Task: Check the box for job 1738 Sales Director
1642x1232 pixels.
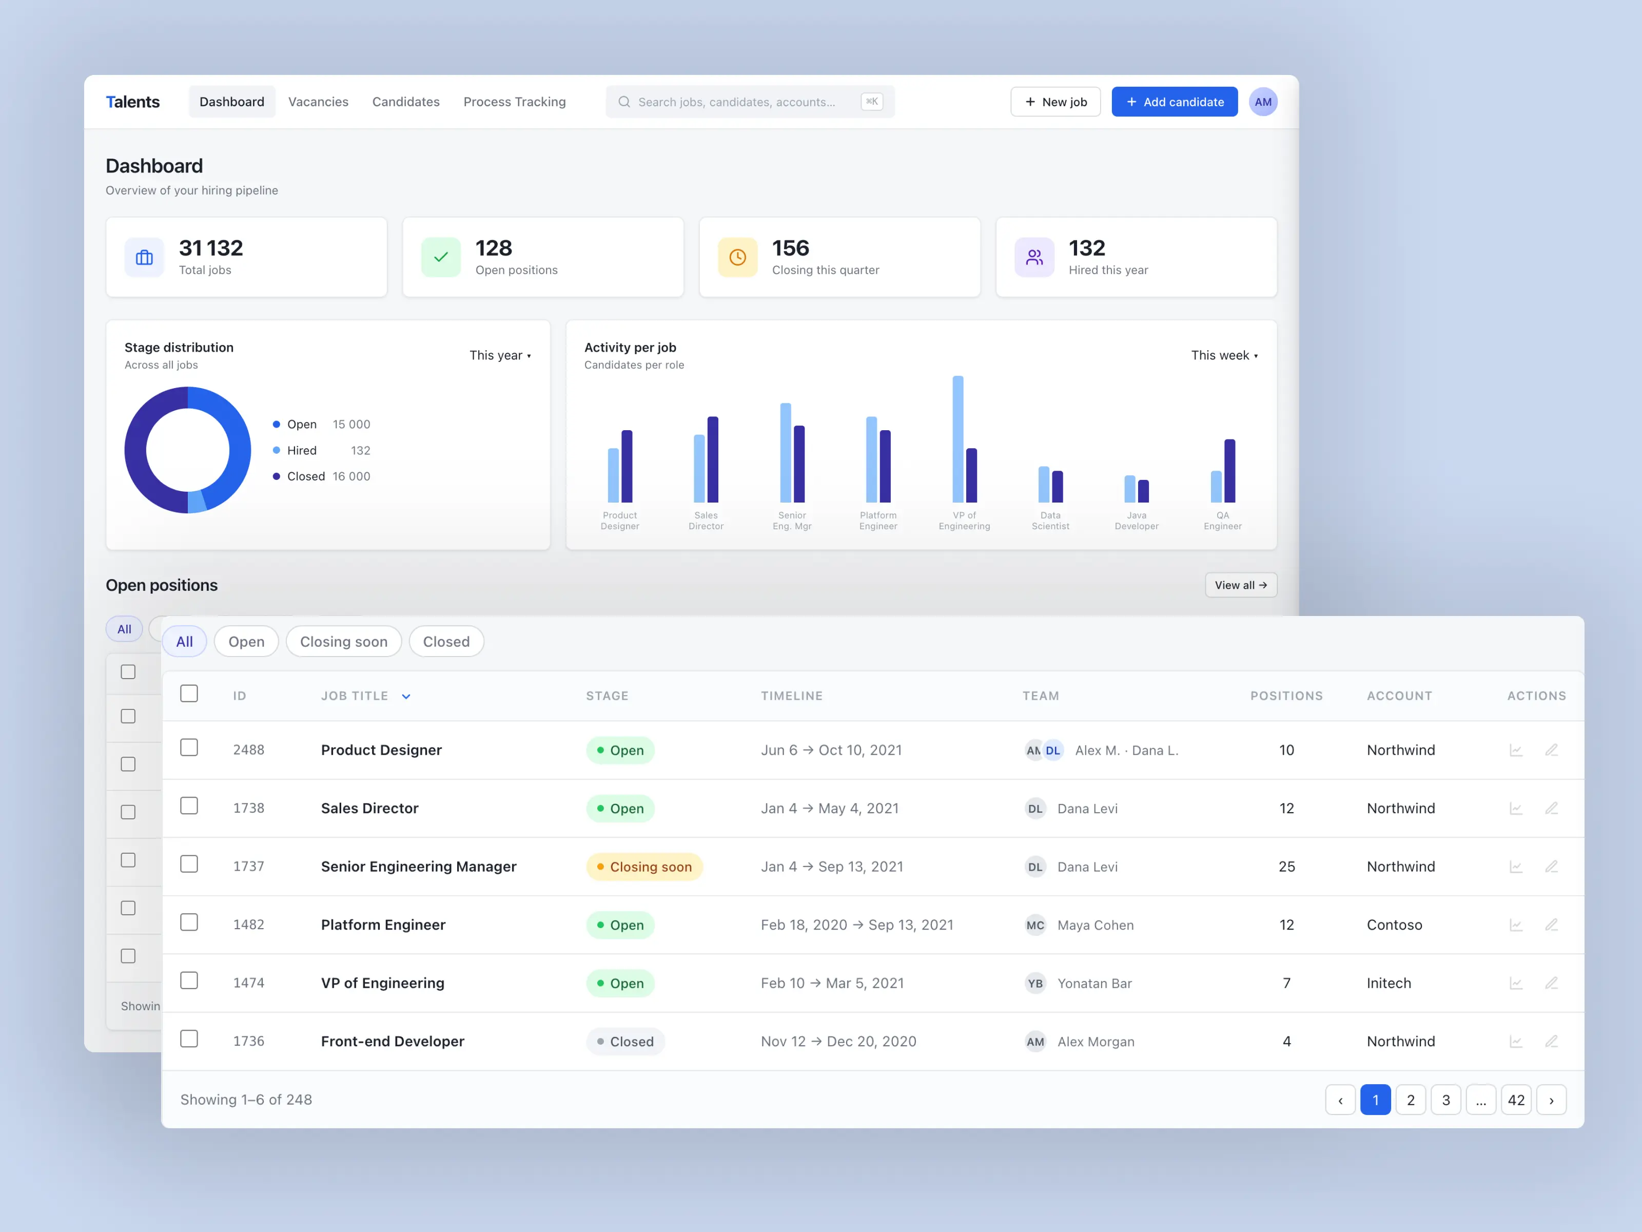Action: point(189,806)
